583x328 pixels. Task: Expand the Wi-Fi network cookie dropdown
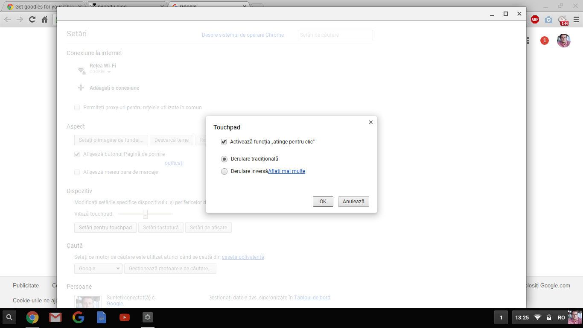click(x=109, y=72)
